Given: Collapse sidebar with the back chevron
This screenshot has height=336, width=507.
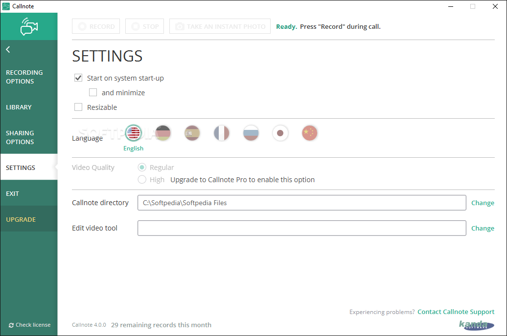Looking at the screenshot, I should [x=8, y=49].
